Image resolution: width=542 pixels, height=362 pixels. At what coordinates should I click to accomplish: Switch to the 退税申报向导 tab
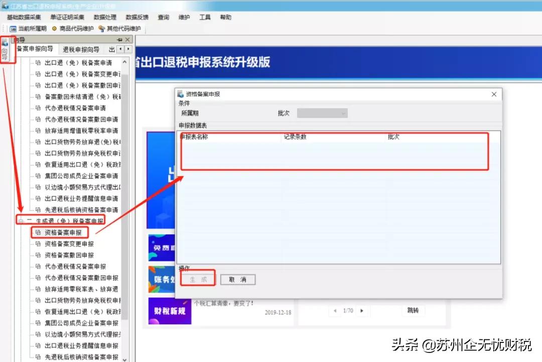pyautogui.click(x=80, y=49)
